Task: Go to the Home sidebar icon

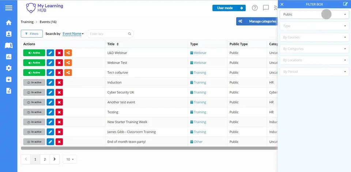Action: point(9,23)
